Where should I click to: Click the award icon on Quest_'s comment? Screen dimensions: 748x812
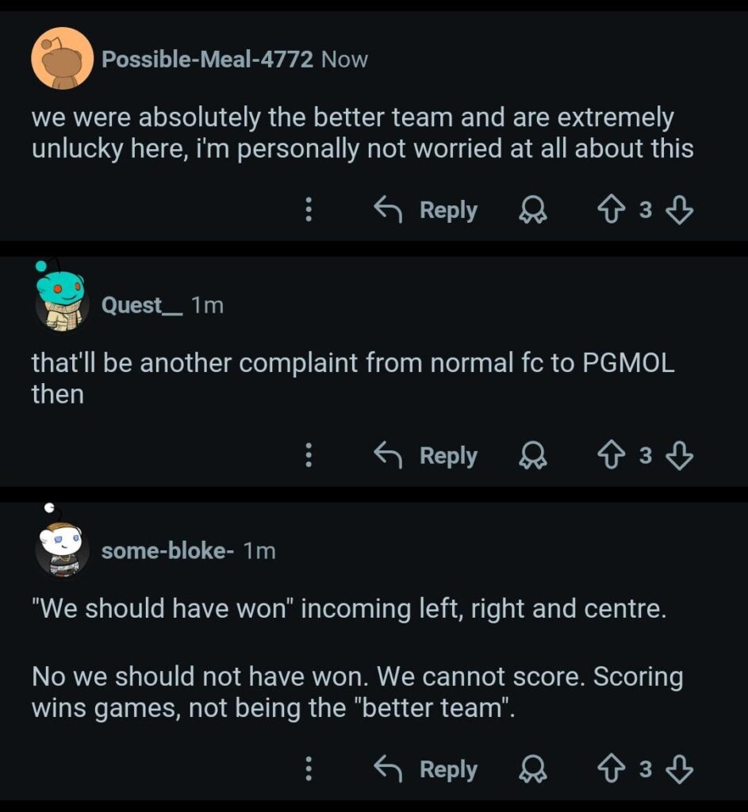[535, 455]
